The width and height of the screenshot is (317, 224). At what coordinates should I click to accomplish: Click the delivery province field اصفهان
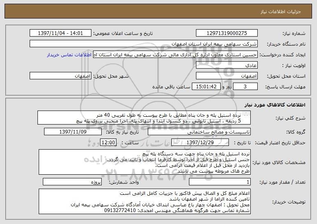pos(226,76)
